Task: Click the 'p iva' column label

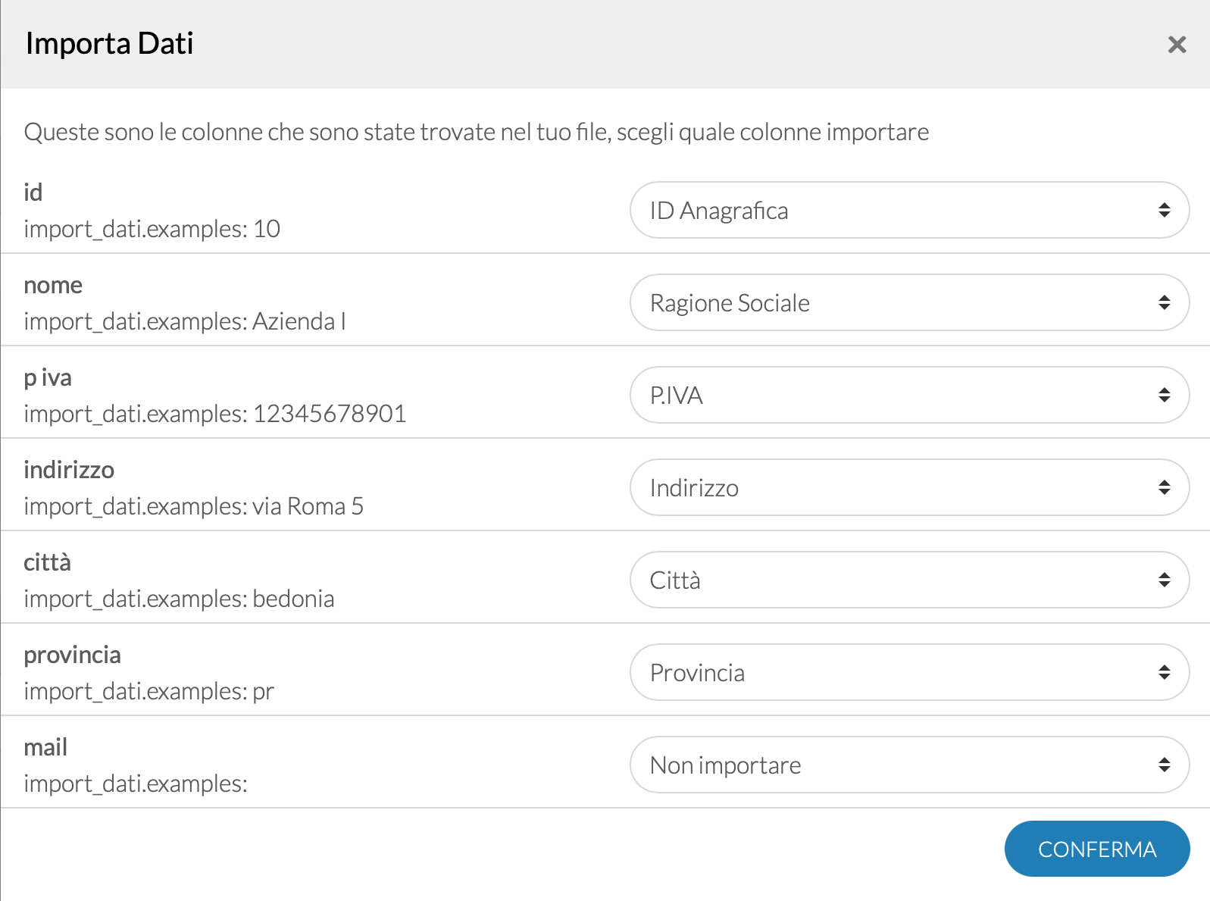Action: (x=48, y=378)
